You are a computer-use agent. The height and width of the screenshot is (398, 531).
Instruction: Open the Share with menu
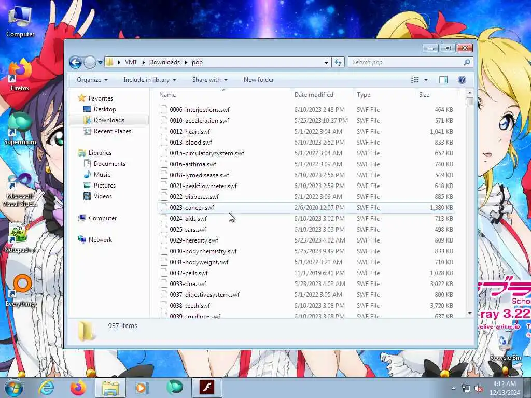pyautogui.click(x=209, y=80)
